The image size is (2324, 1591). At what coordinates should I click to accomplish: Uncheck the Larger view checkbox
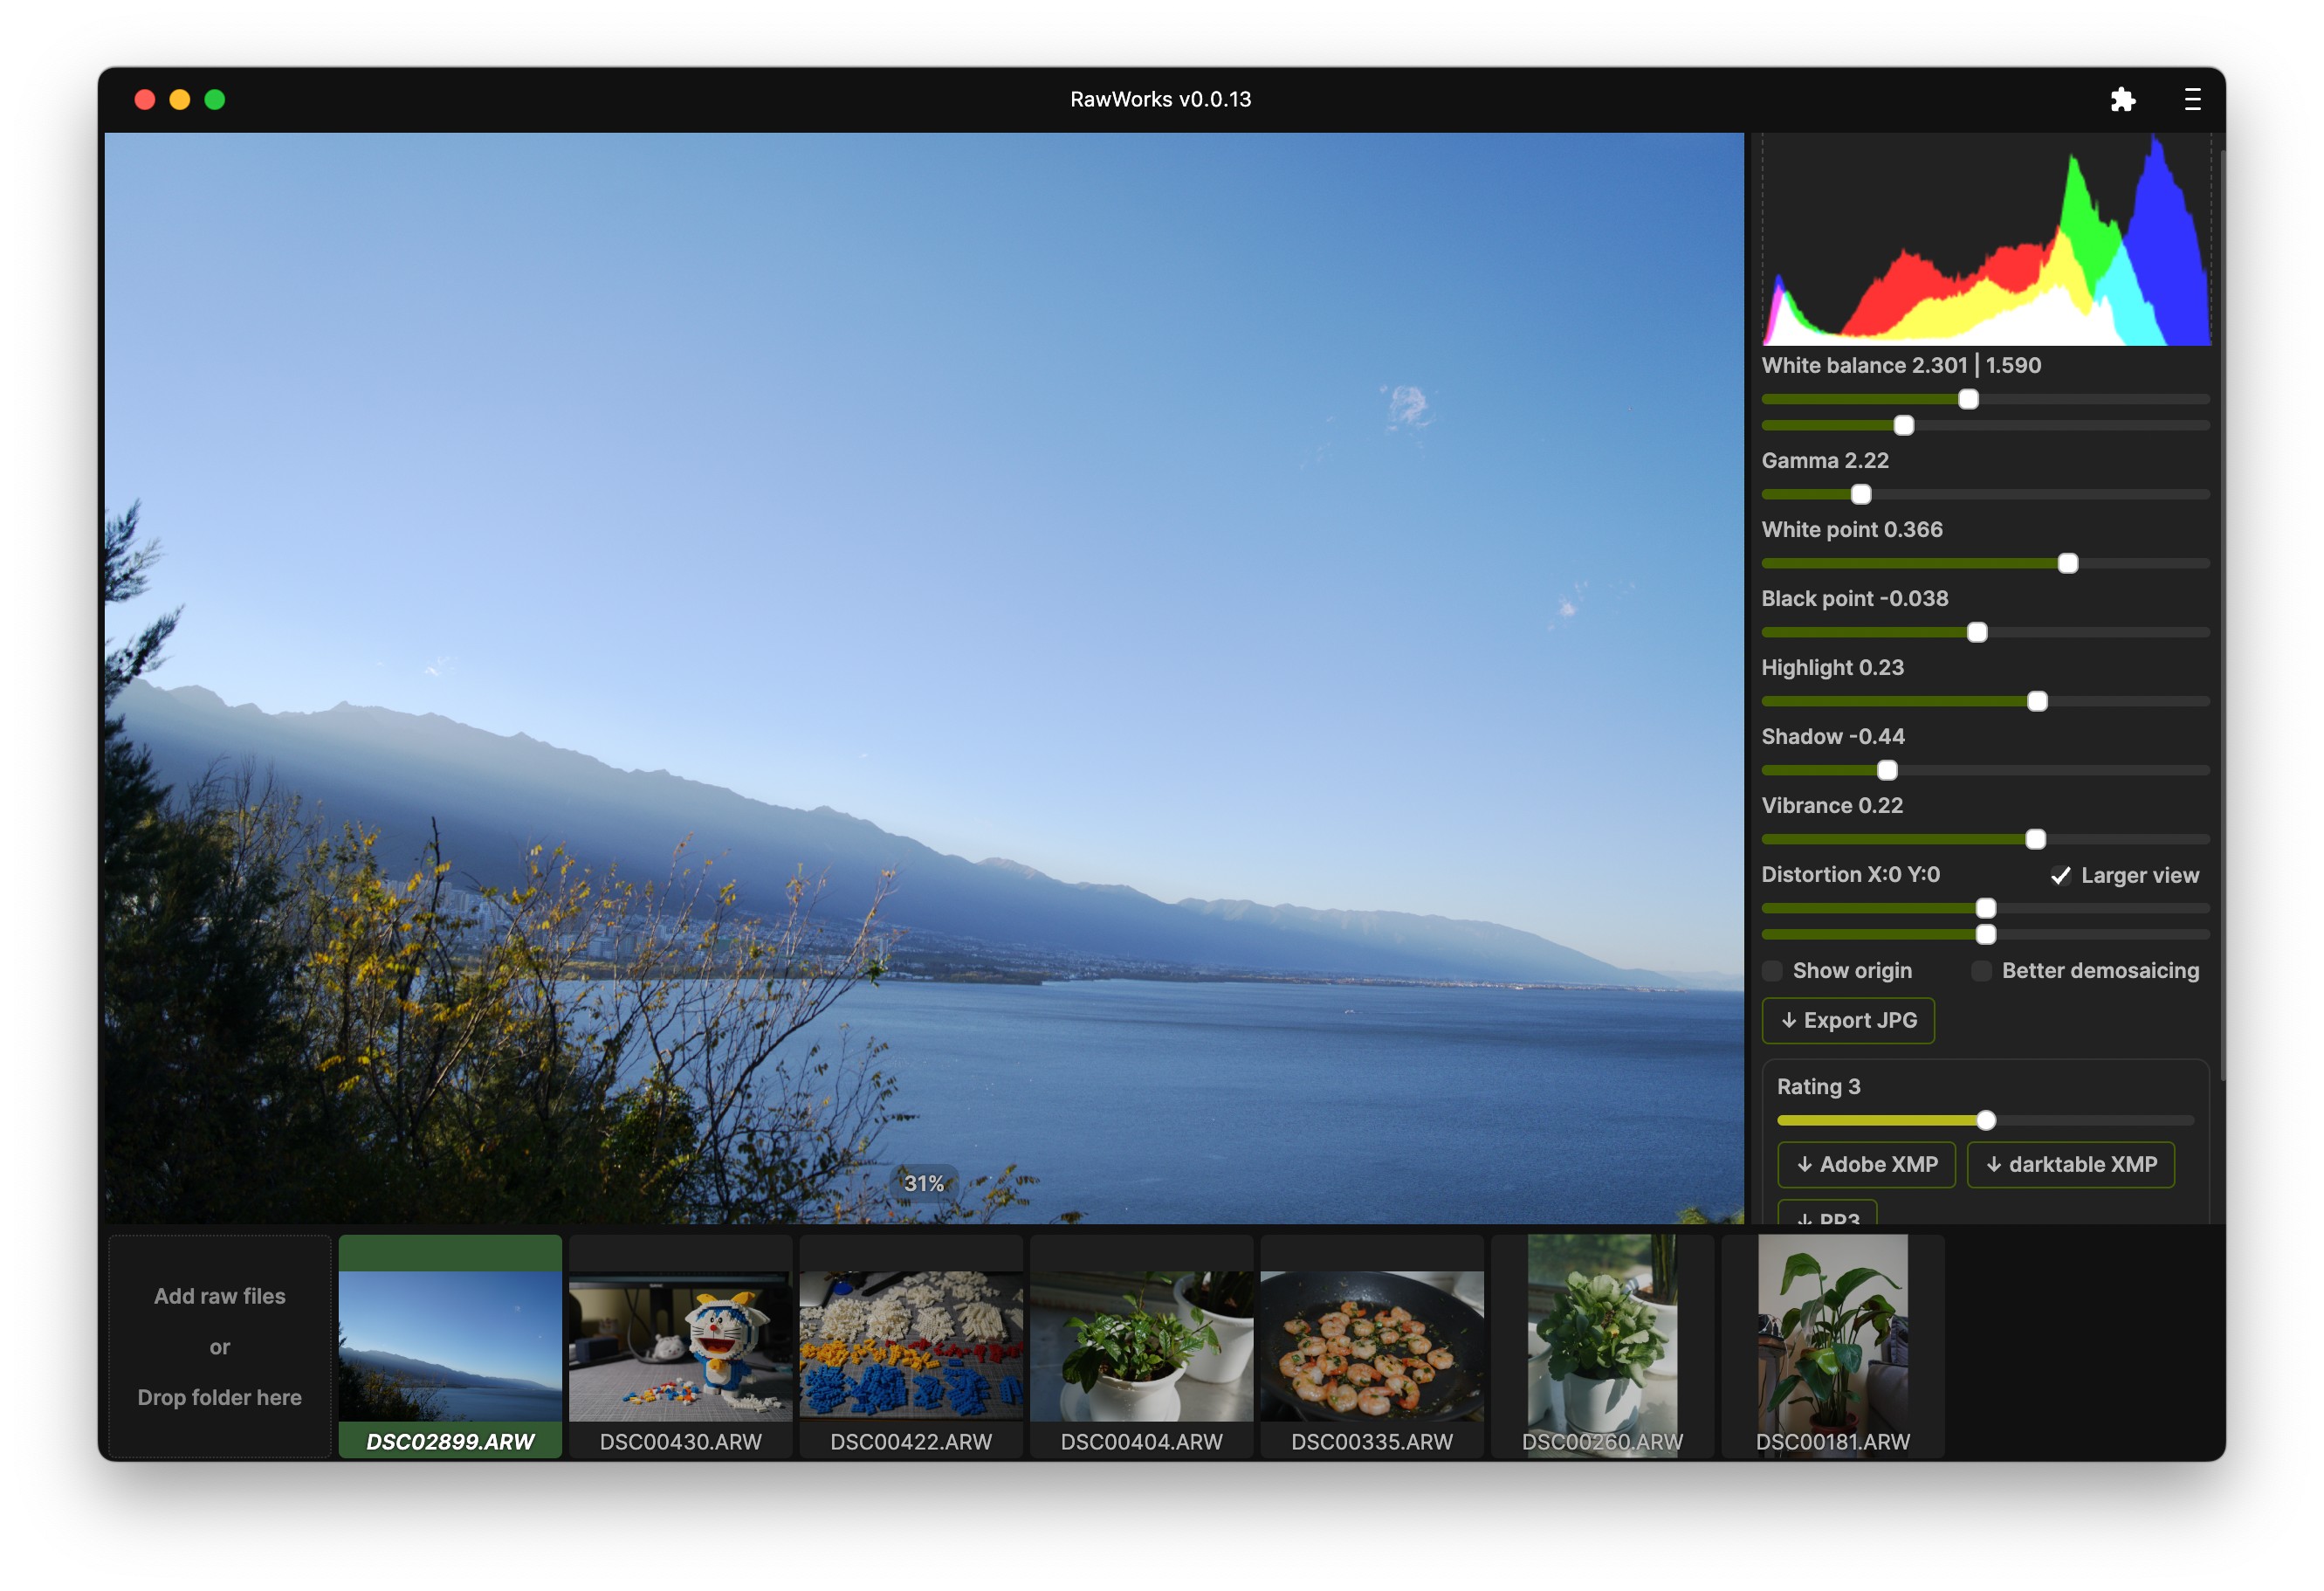2060,875
